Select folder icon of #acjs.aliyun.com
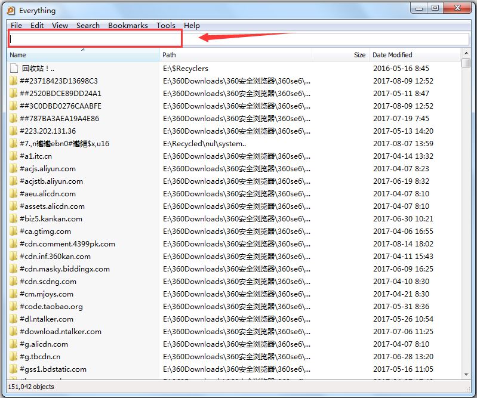This screenshot has height=398, width=477. (13, 168)
